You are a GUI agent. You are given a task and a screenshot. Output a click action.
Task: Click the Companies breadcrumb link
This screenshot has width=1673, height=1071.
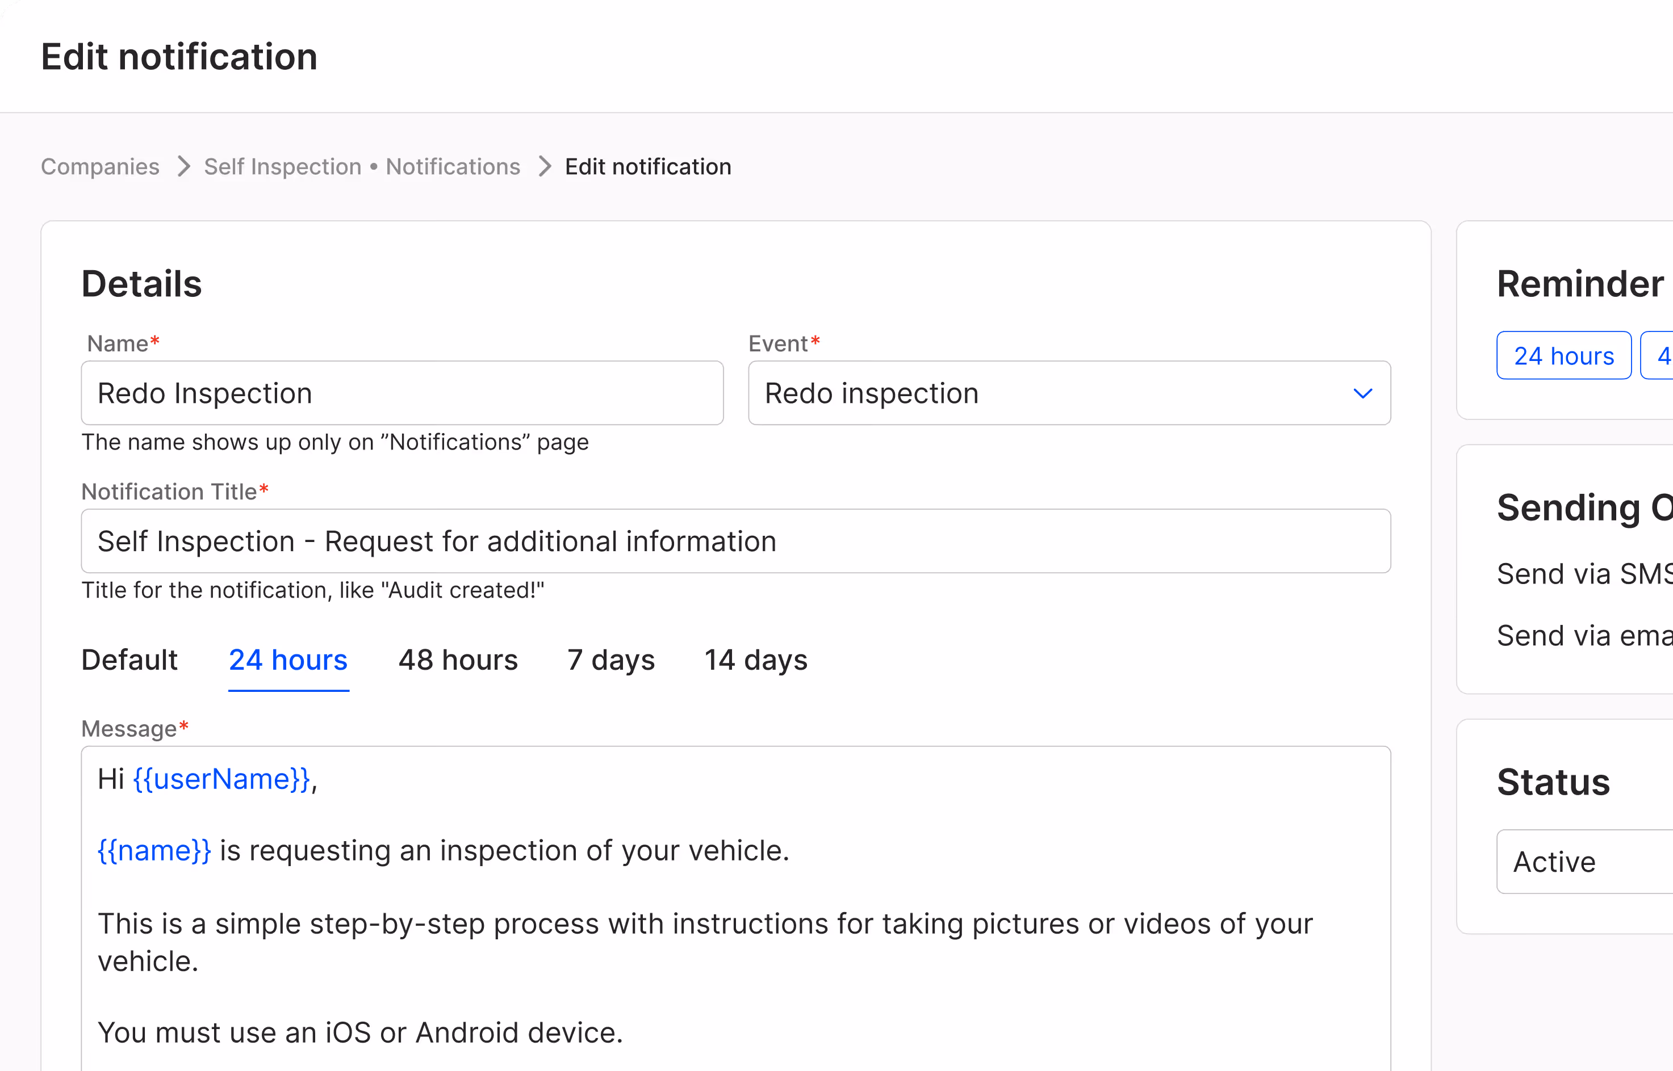pos(100,167)
